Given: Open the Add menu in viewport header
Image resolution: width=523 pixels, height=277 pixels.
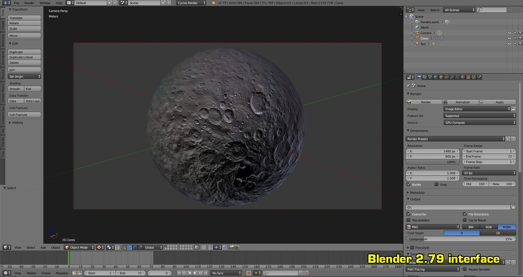Looking at the screenshot, I should coord(43,248).
